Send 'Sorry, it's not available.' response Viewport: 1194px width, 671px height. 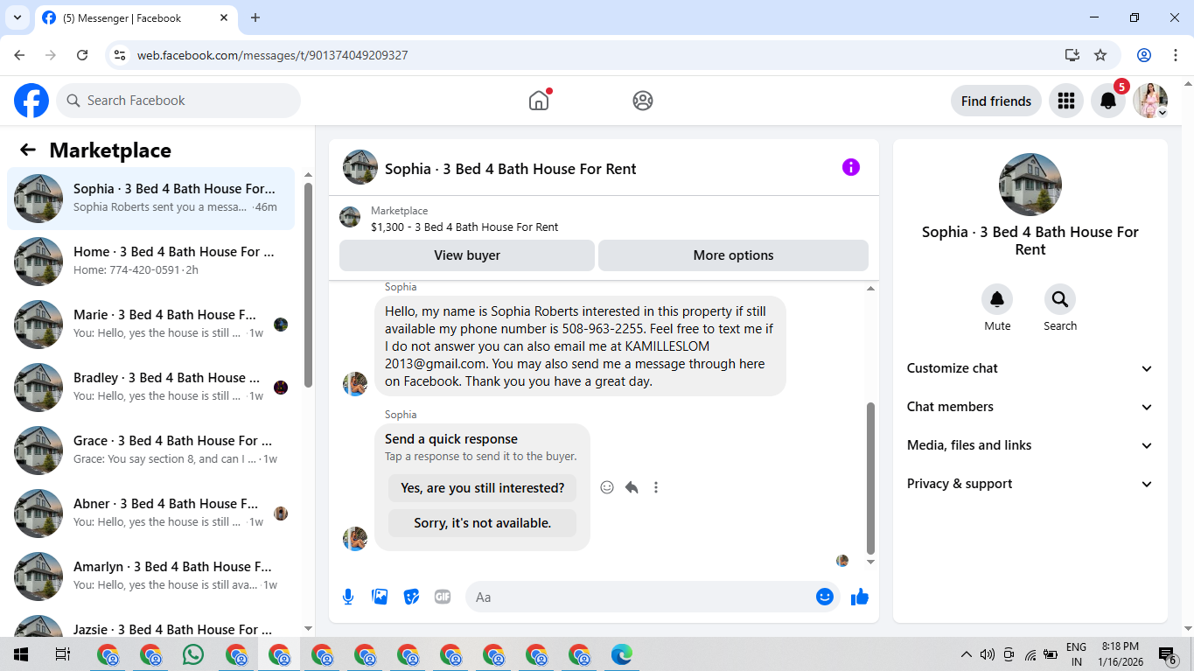coord(482,523)
